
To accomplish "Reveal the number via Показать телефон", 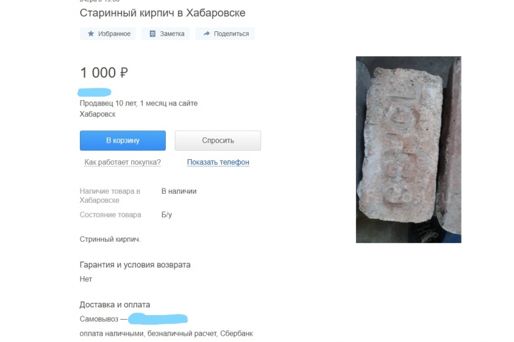I will click(218, 162).
